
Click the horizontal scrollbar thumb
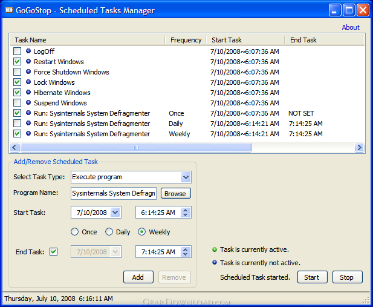click(x=136, y=148)
